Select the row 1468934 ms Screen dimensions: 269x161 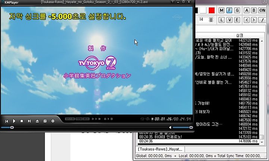pyautogui.click(x=227, y=124)
